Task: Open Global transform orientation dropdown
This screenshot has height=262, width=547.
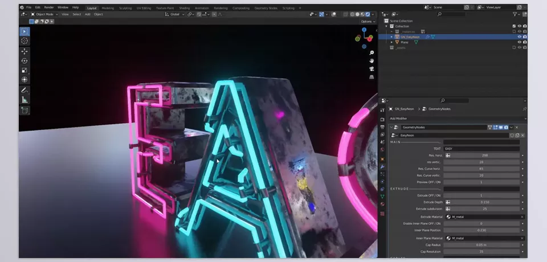Action: pos(175,14)
